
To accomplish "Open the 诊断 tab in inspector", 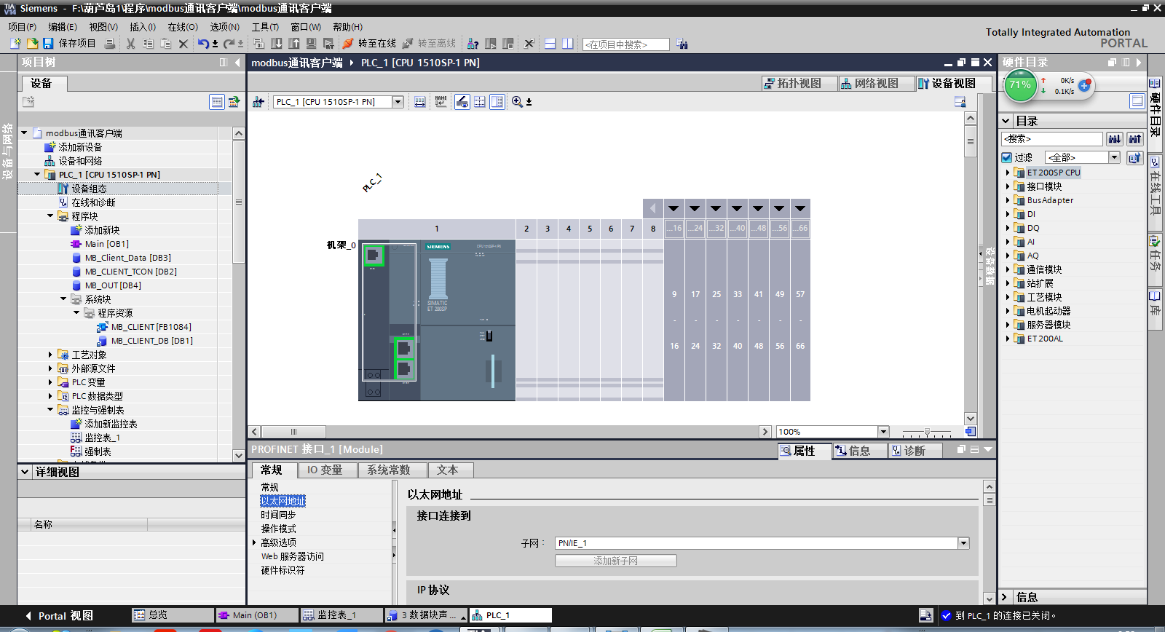I will tap(915, 451).
